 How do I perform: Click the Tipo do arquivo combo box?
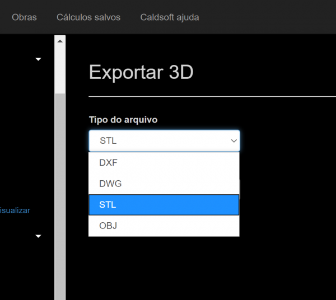[164, 141]
